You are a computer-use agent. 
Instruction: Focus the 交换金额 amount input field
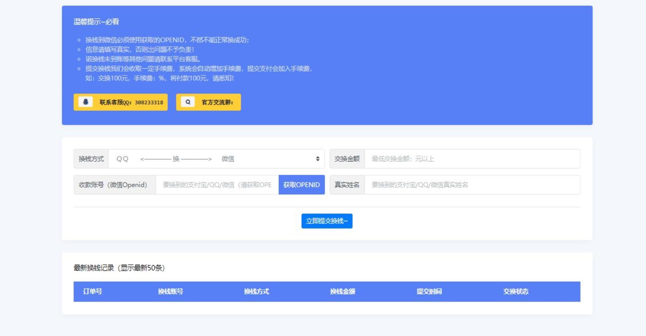click(x=472, y=159)
